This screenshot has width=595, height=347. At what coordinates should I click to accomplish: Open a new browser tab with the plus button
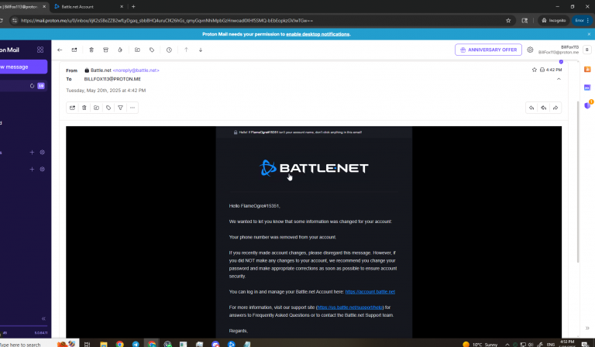click(x=133, y=6)
